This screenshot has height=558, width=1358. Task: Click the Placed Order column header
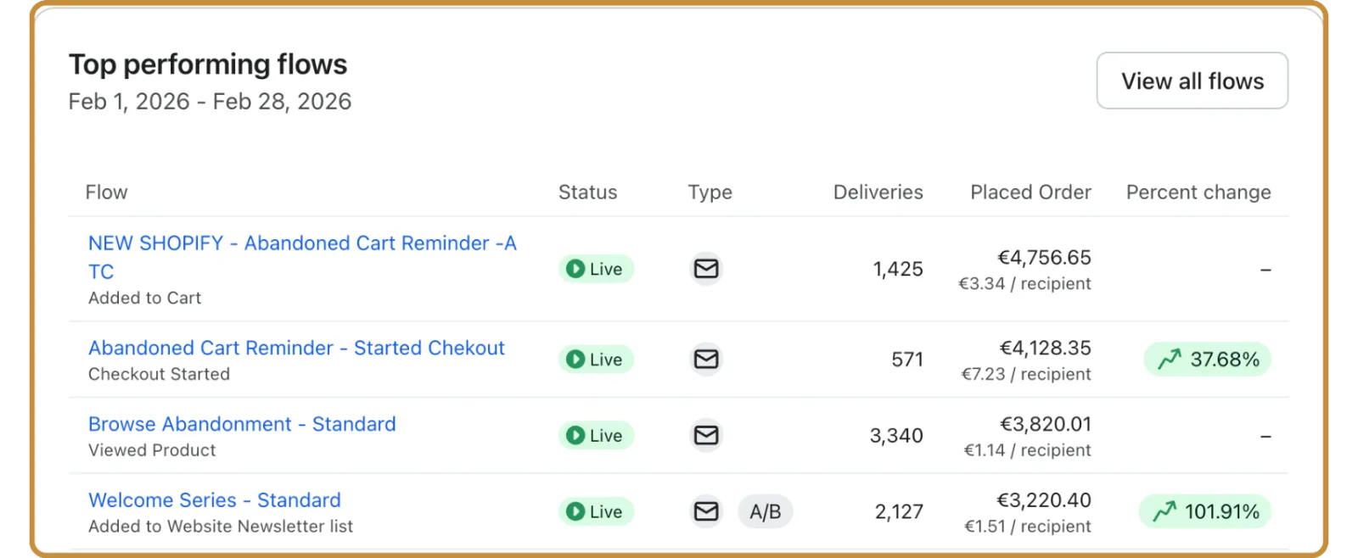coord(1030,193)
